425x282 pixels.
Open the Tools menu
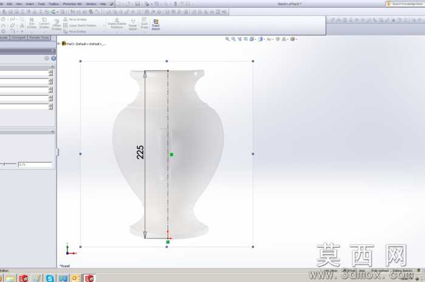41,4
